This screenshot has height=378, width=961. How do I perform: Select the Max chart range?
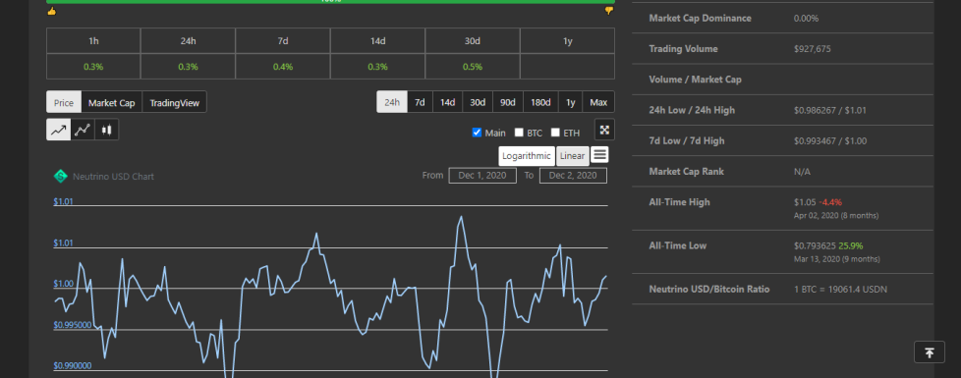coord(598,102)
